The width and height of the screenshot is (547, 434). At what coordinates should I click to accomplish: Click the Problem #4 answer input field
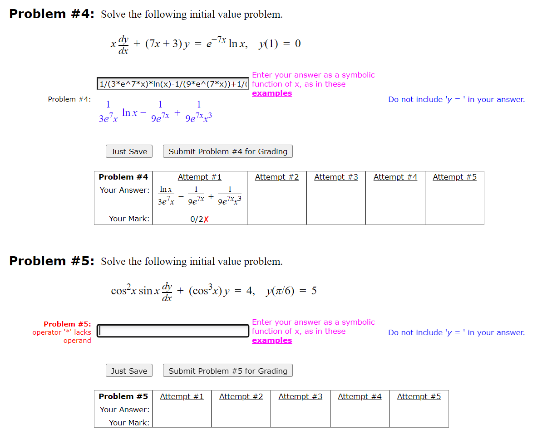click(172, 83)
